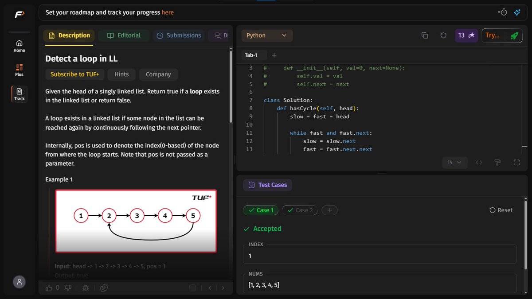The width and height of the screenshot is (532, 299).
Task: Open the user profile avatar
Action: pyautogui.click(x=19, y=281)
